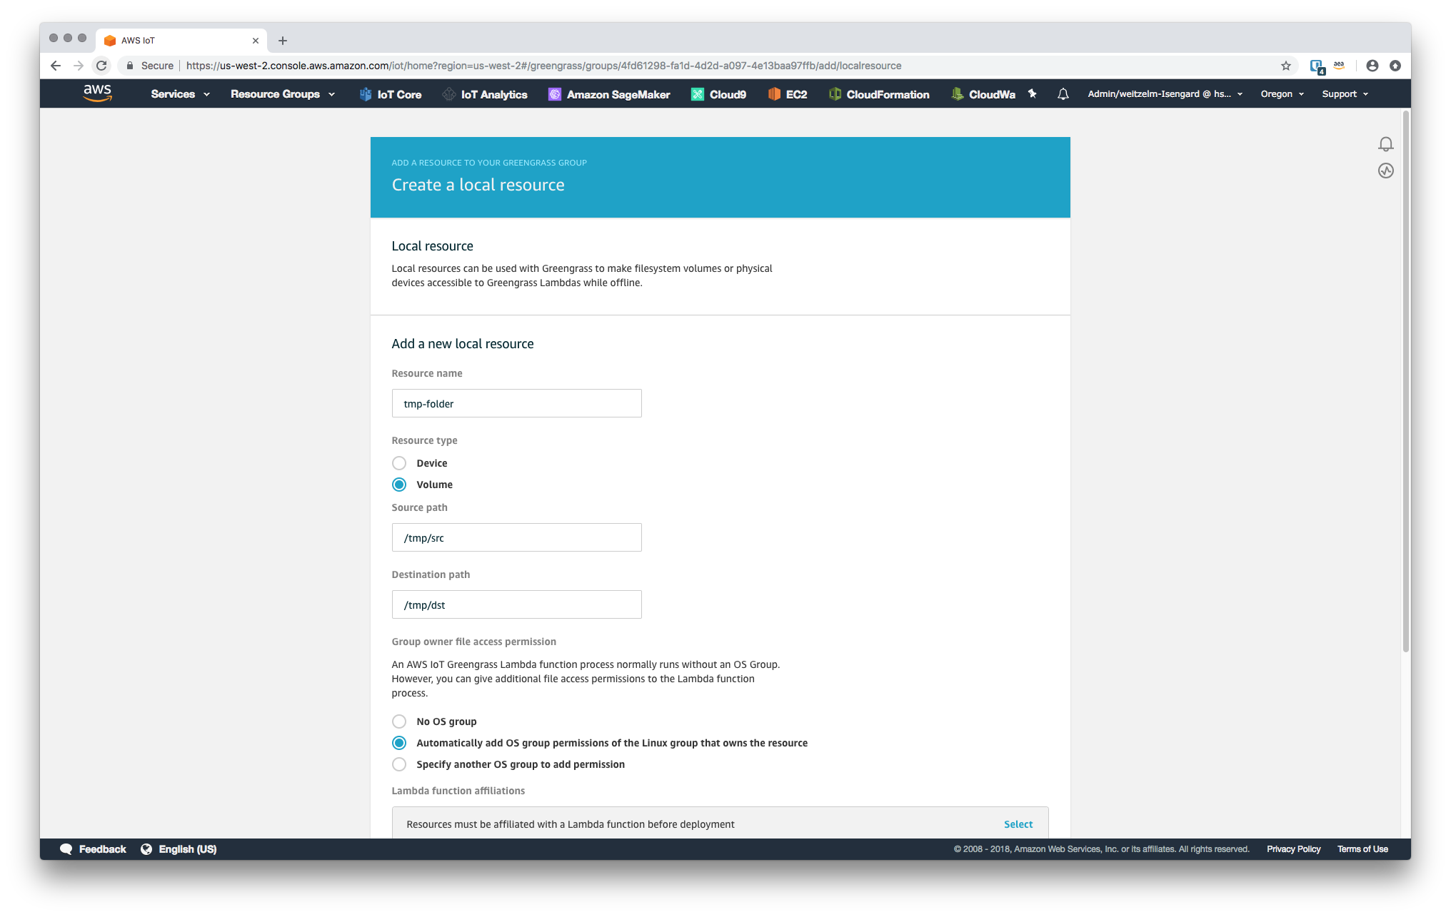Choose Automatically add OS group permissions

(x=399, y=743)
